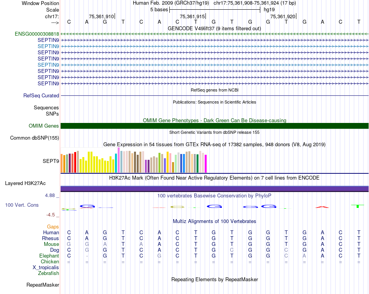Viewport: 369px width, 294px height.
Task: Select the Dog alignment row label
Action: (x=55, y=250)
